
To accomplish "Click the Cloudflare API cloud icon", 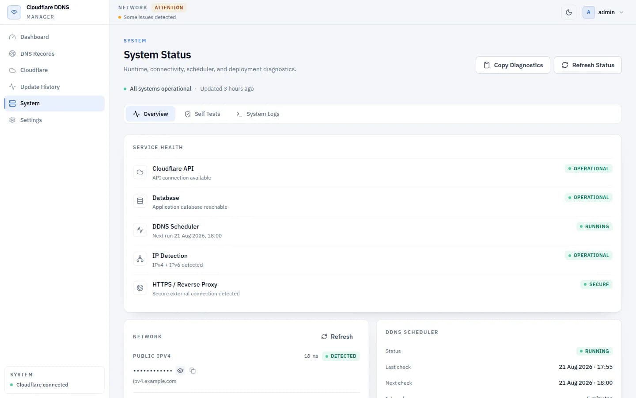I will pos(140,172).
